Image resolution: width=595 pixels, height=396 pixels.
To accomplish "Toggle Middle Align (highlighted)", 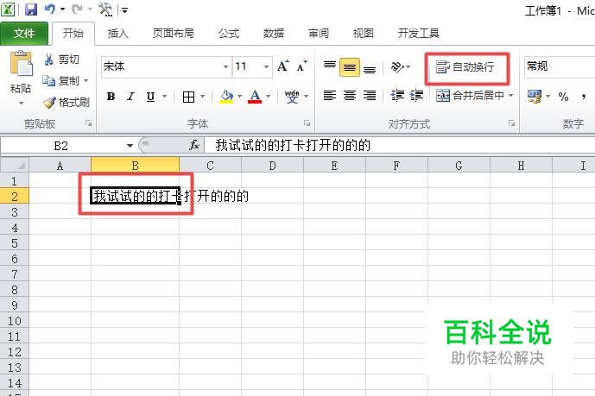I will point(350,67).
